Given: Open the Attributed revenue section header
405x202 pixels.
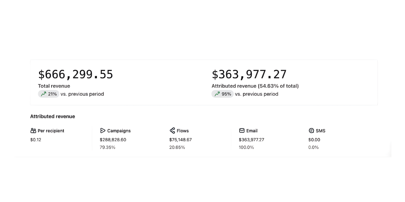Looking at the screenshot, I should pos(52,116).
